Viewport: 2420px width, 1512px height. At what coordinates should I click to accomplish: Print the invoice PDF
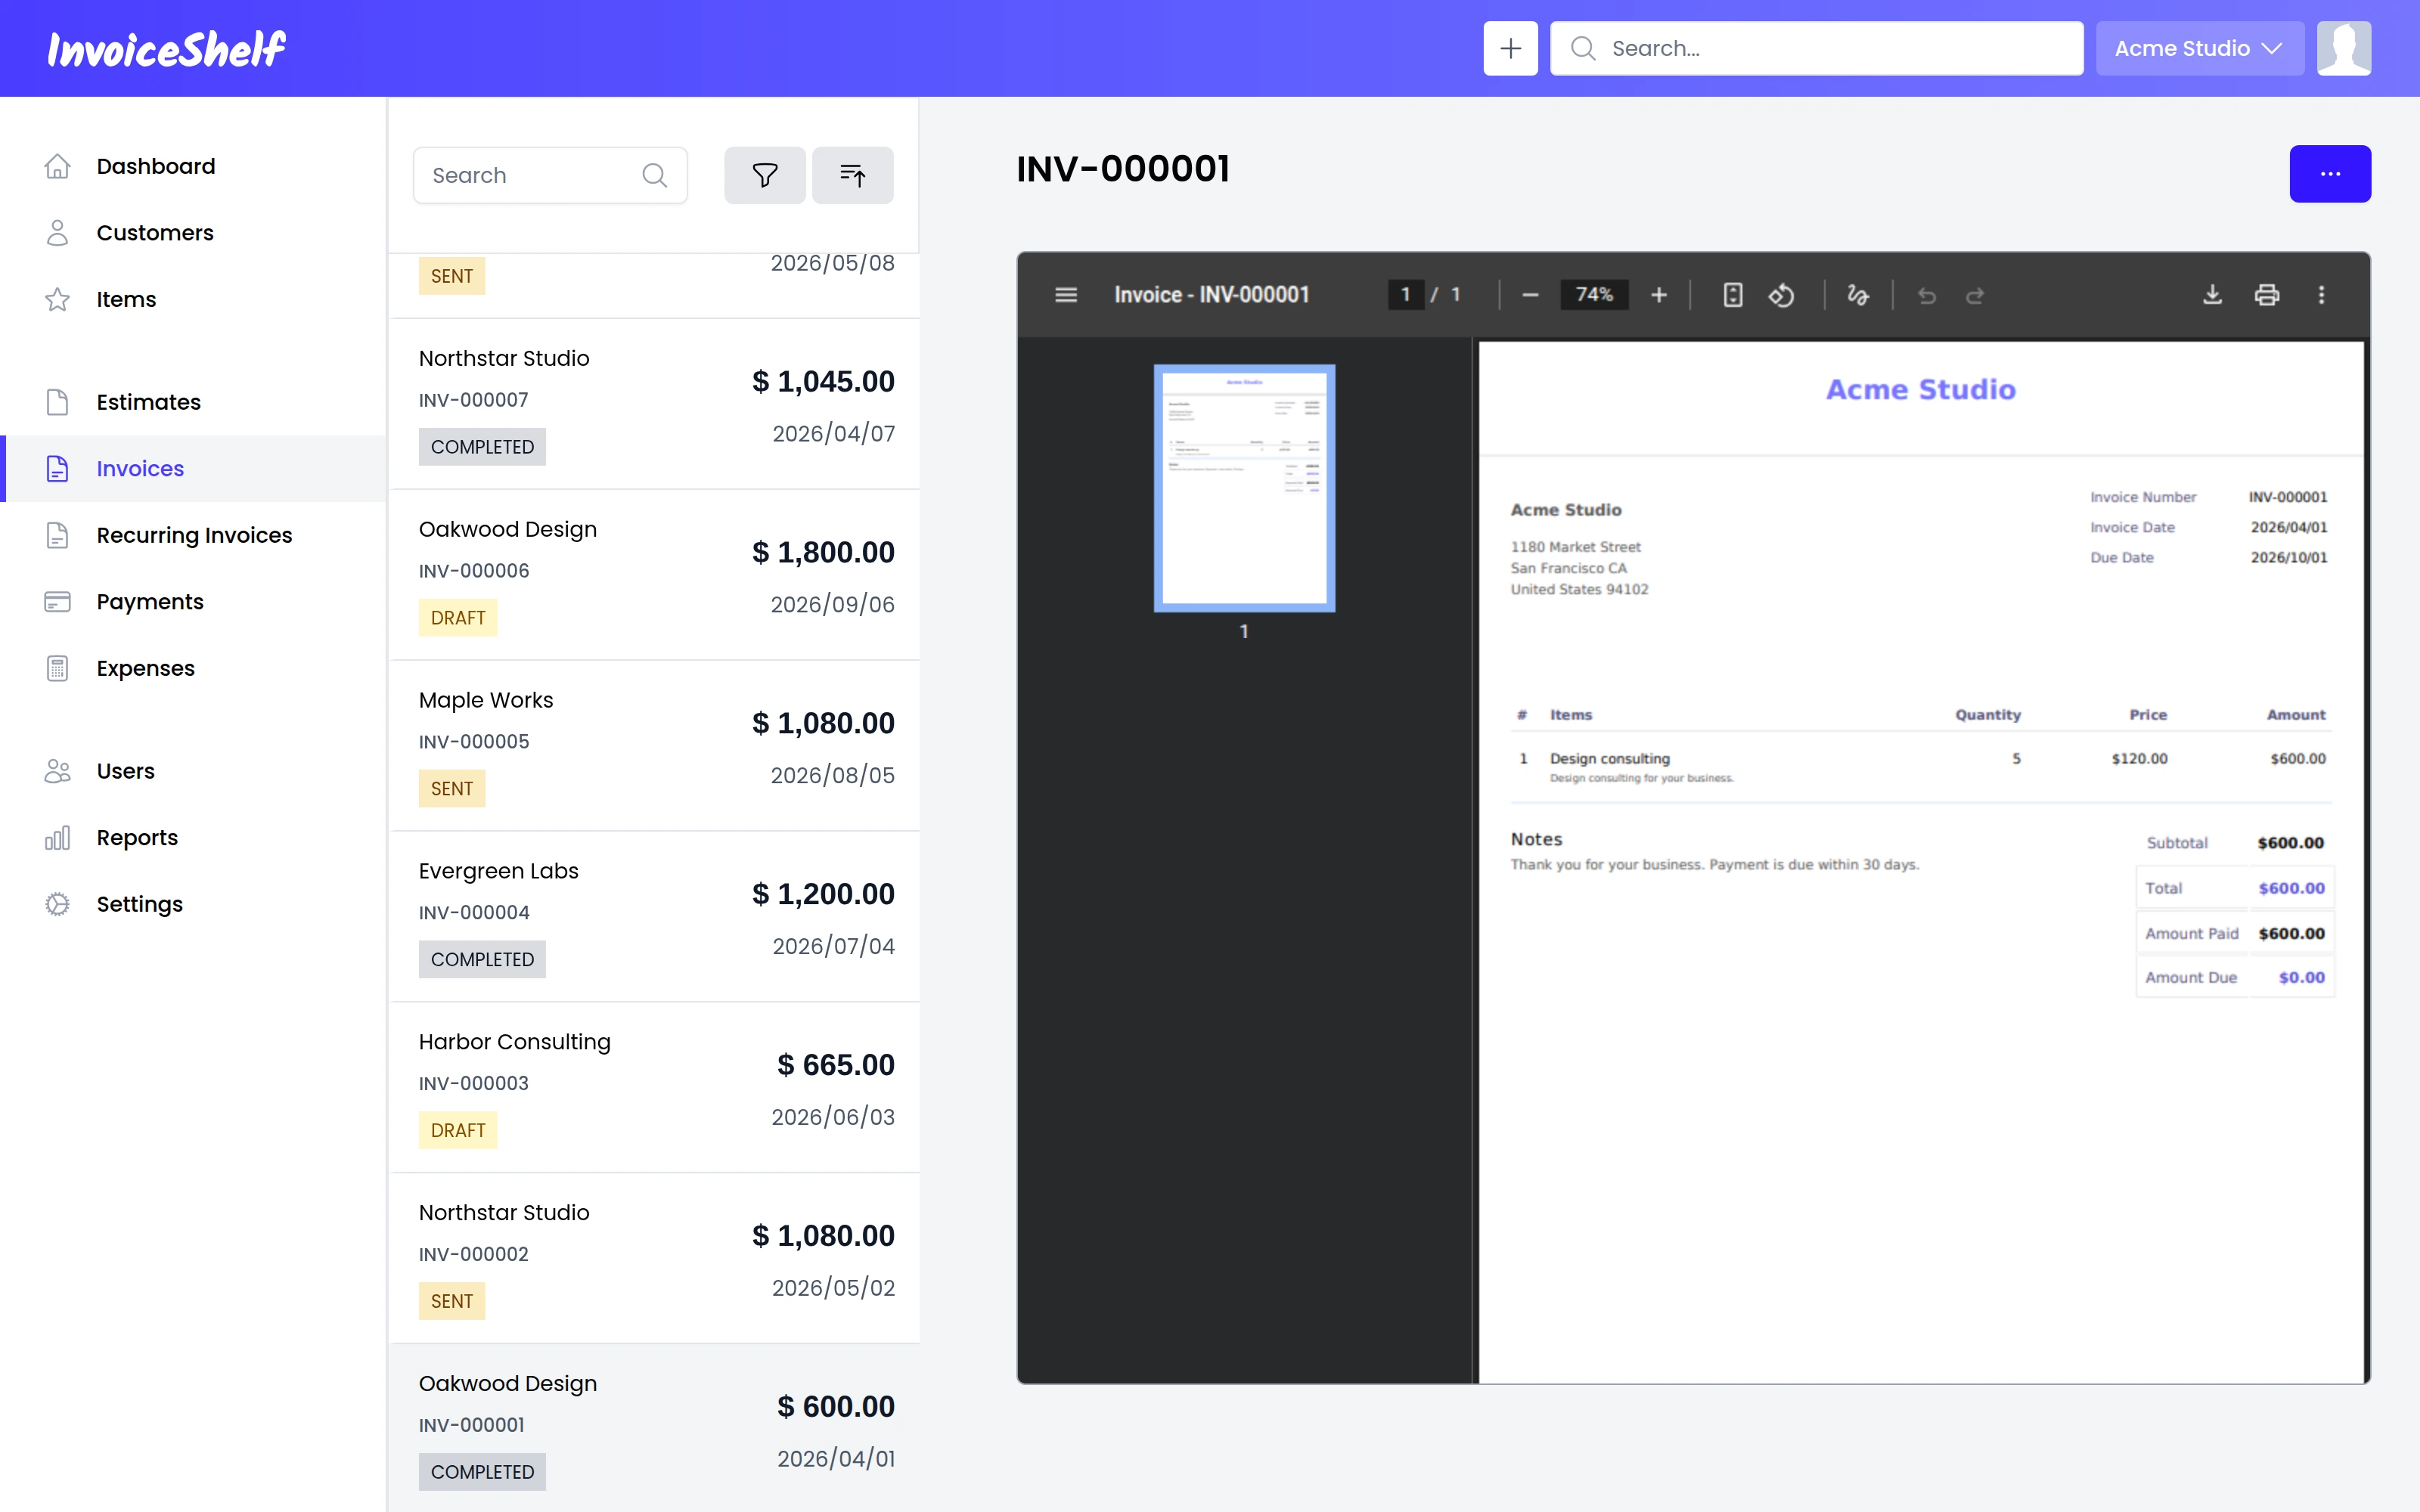pyautogui.click(x=2267, y=295)
